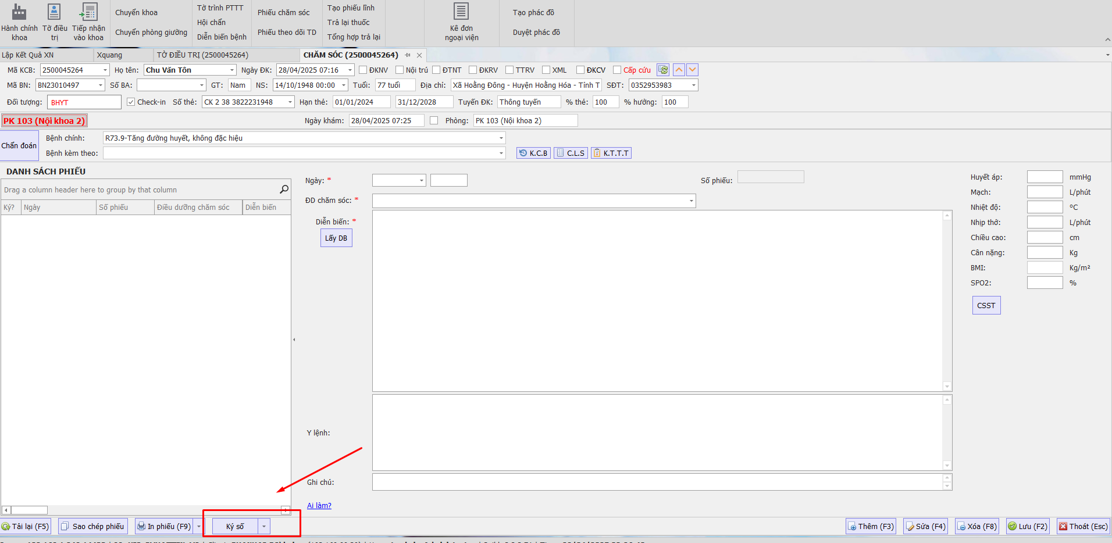Switch to TỜ ĐIỀU TRỊ (2500045264) tab
Image resolution: width=1112 pixels, height=543 pixels.
(202, 55)
